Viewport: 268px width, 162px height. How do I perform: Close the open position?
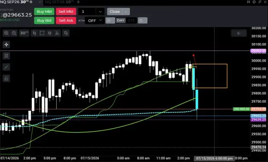click(114, 12)
